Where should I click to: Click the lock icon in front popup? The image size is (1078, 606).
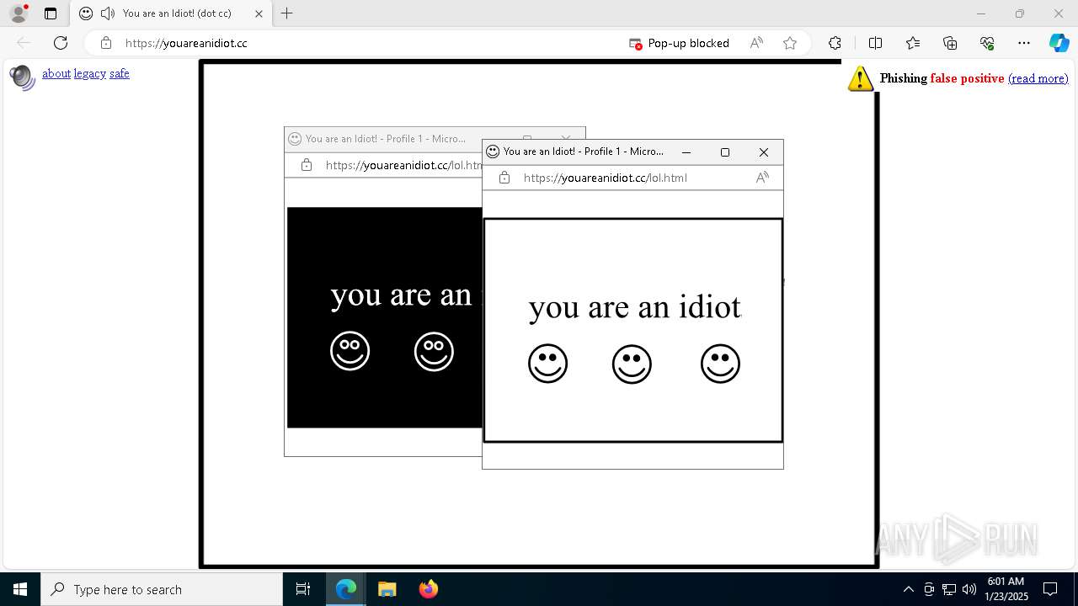[504, 178]
